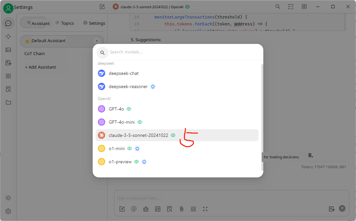Click the vision eye icon beside GPT-4o
356x221 pixels.
tap(129, 109)
